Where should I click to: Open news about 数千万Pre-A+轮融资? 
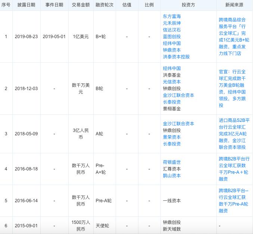[x=234, y=169]
